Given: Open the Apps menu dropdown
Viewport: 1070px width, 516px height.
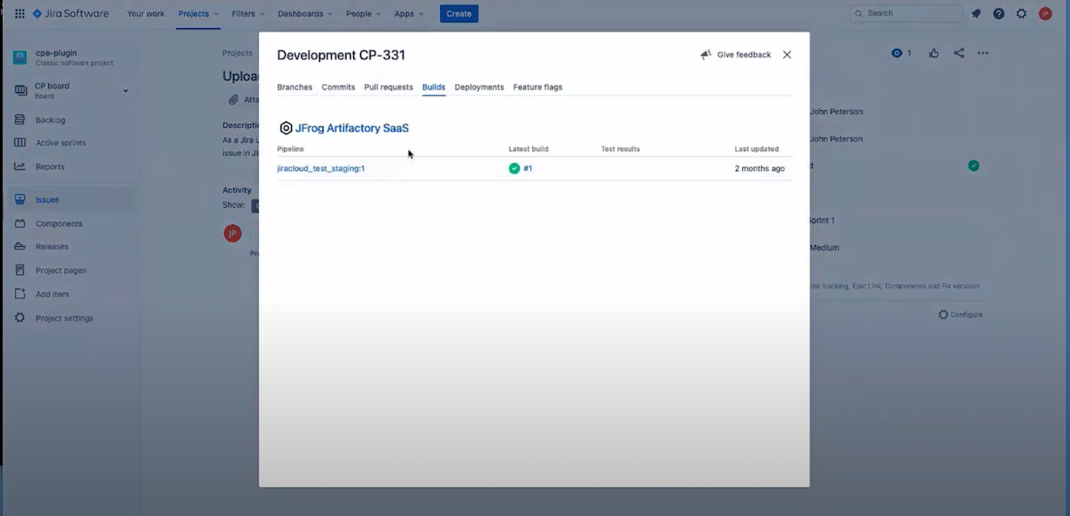Looking at the screenshot, I should (x=408, y=13).
